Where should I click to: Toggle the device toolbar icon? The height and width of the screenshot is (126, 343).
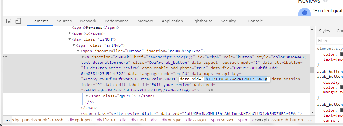pos(18,21)
